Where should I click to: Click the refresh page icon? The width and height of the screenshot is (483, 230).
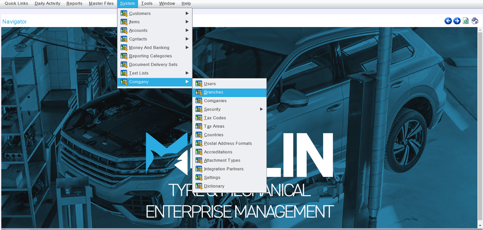click(466, 21)
